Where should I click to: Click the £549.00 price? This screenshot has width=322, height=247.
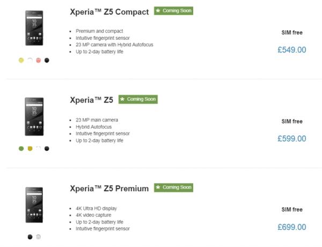coord(292,50)
